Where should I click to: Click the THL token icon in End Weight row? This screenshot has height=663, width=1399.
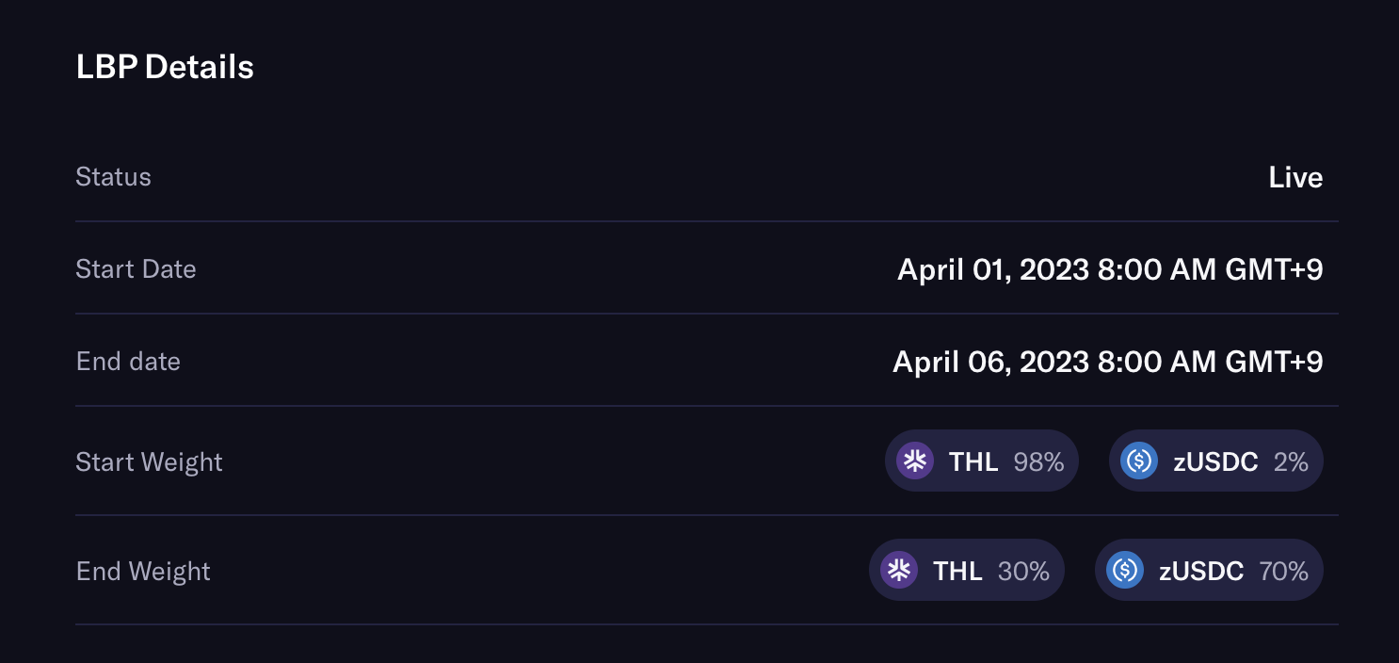899,571
